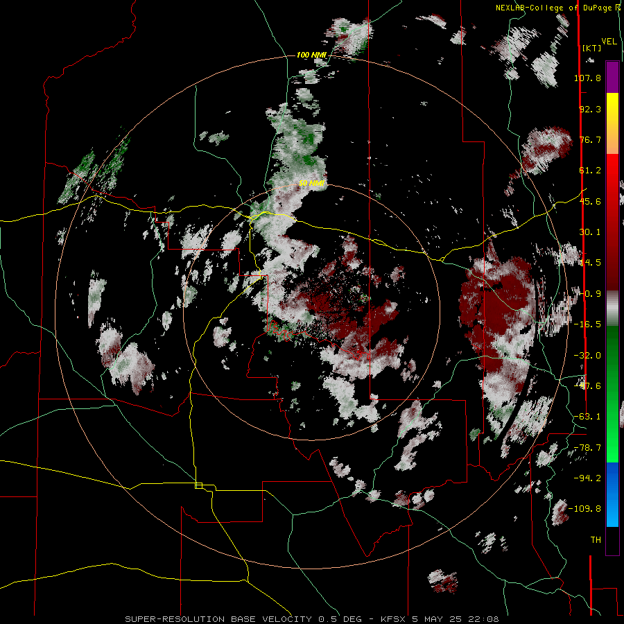Click the -94.2 velocity scale value
The image size is (624, 624).
point(587,478)
